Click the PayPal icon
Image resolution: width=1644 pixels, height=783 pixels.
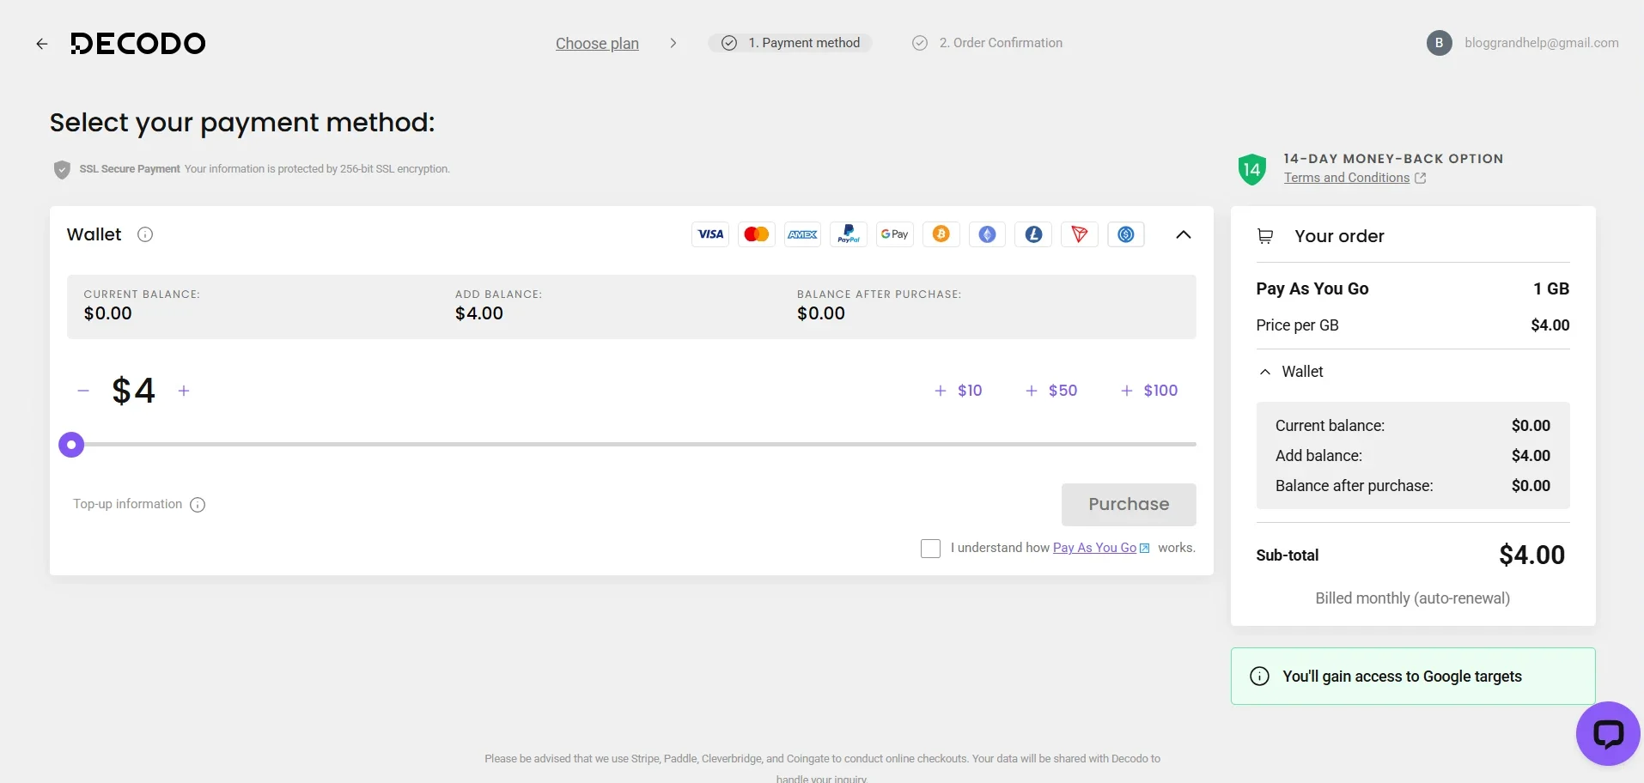click(x=849, y=234)
